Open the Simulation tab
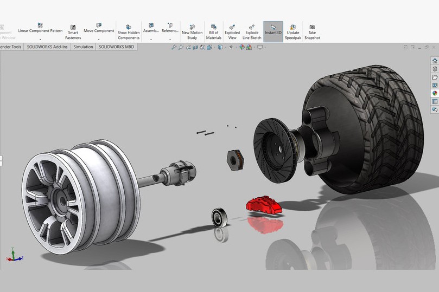Viewport: 439px width, 292px height. [83, 47]
